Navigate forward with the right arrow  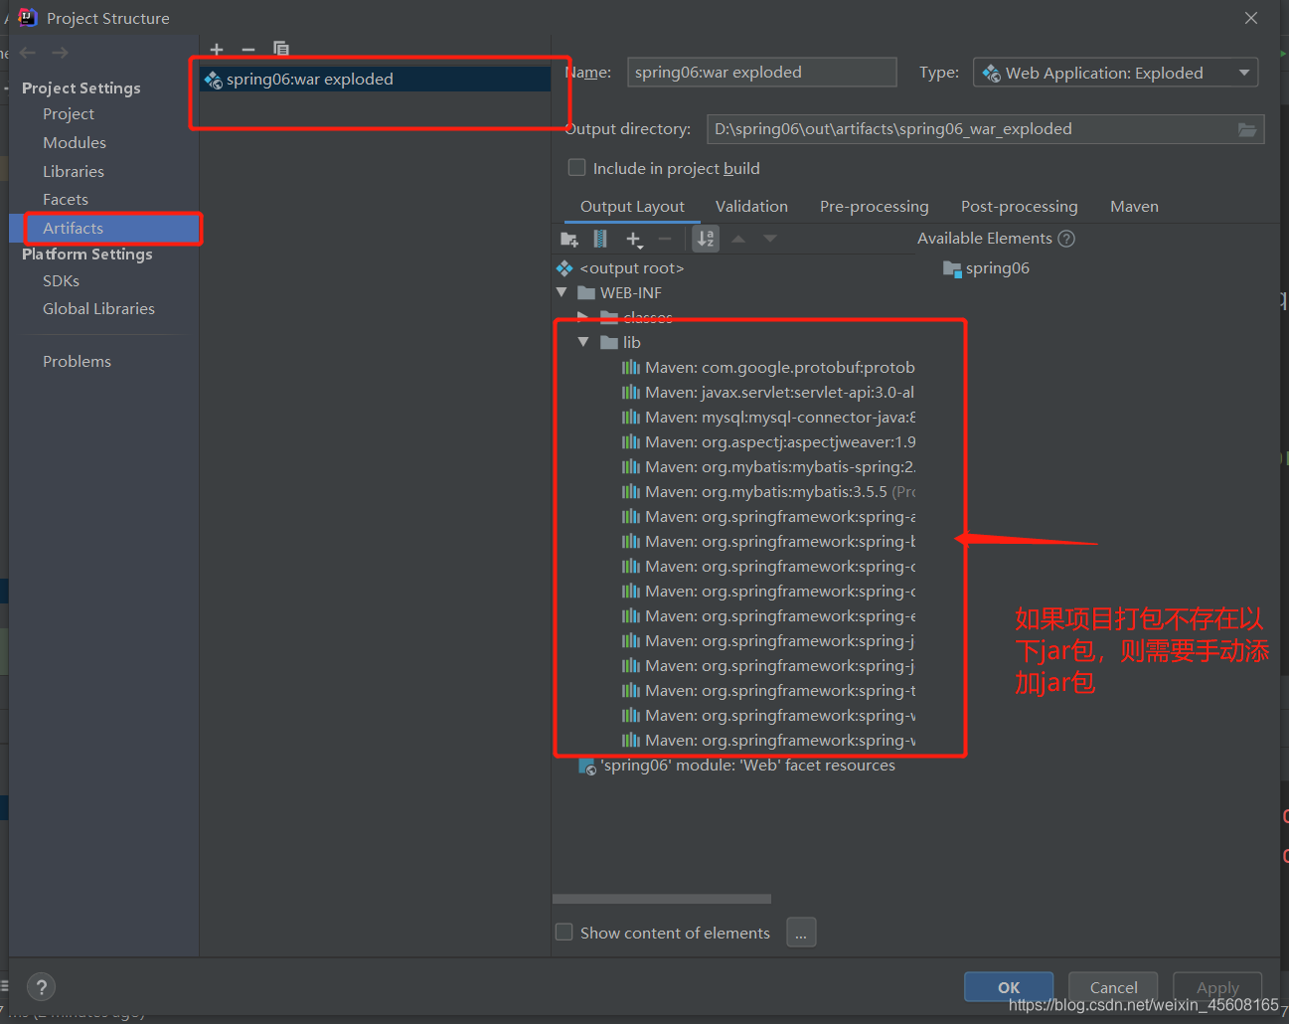[x=61, y=53]
